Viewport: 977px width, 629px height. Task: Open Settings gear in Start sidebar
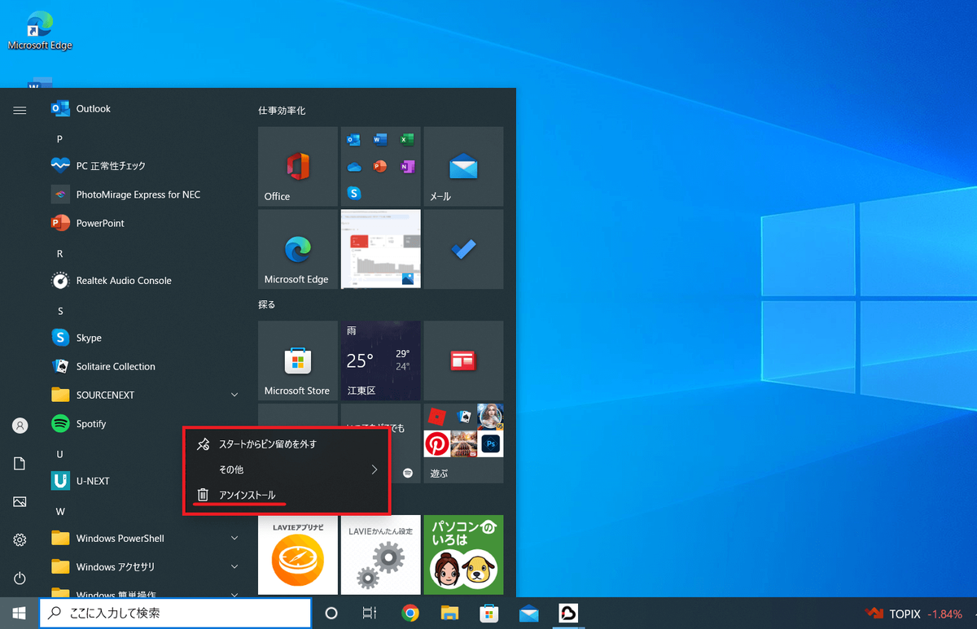pyautogui.click(x=20, y=539)
